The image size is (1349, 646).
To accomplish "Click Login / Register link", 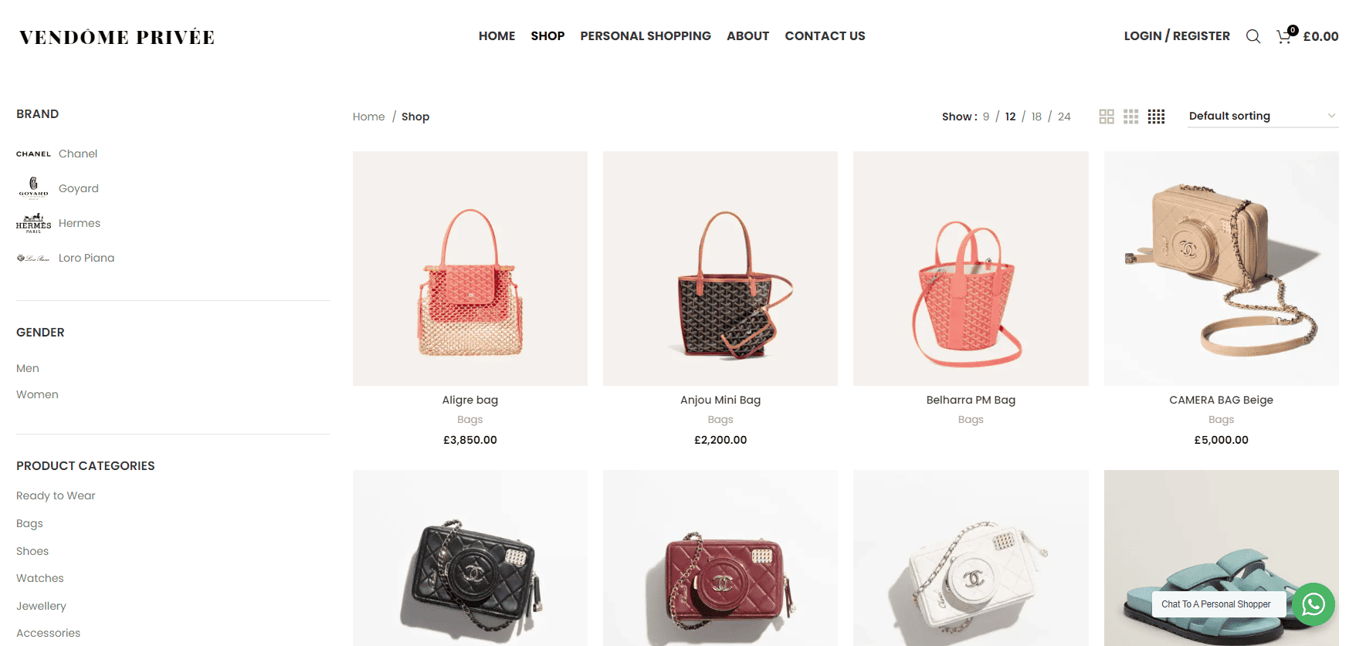I will pos(1177,36).
